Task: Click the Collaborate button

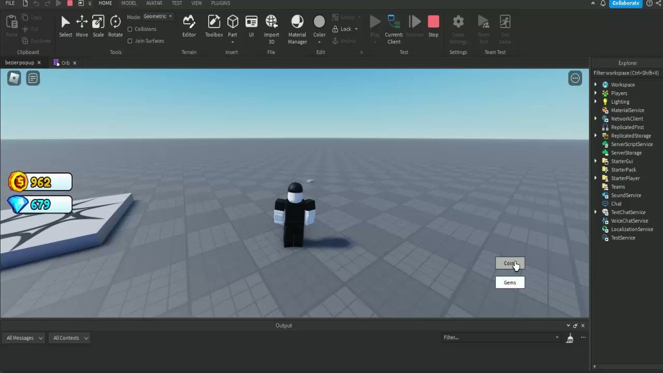Action: tap(625, 3)
